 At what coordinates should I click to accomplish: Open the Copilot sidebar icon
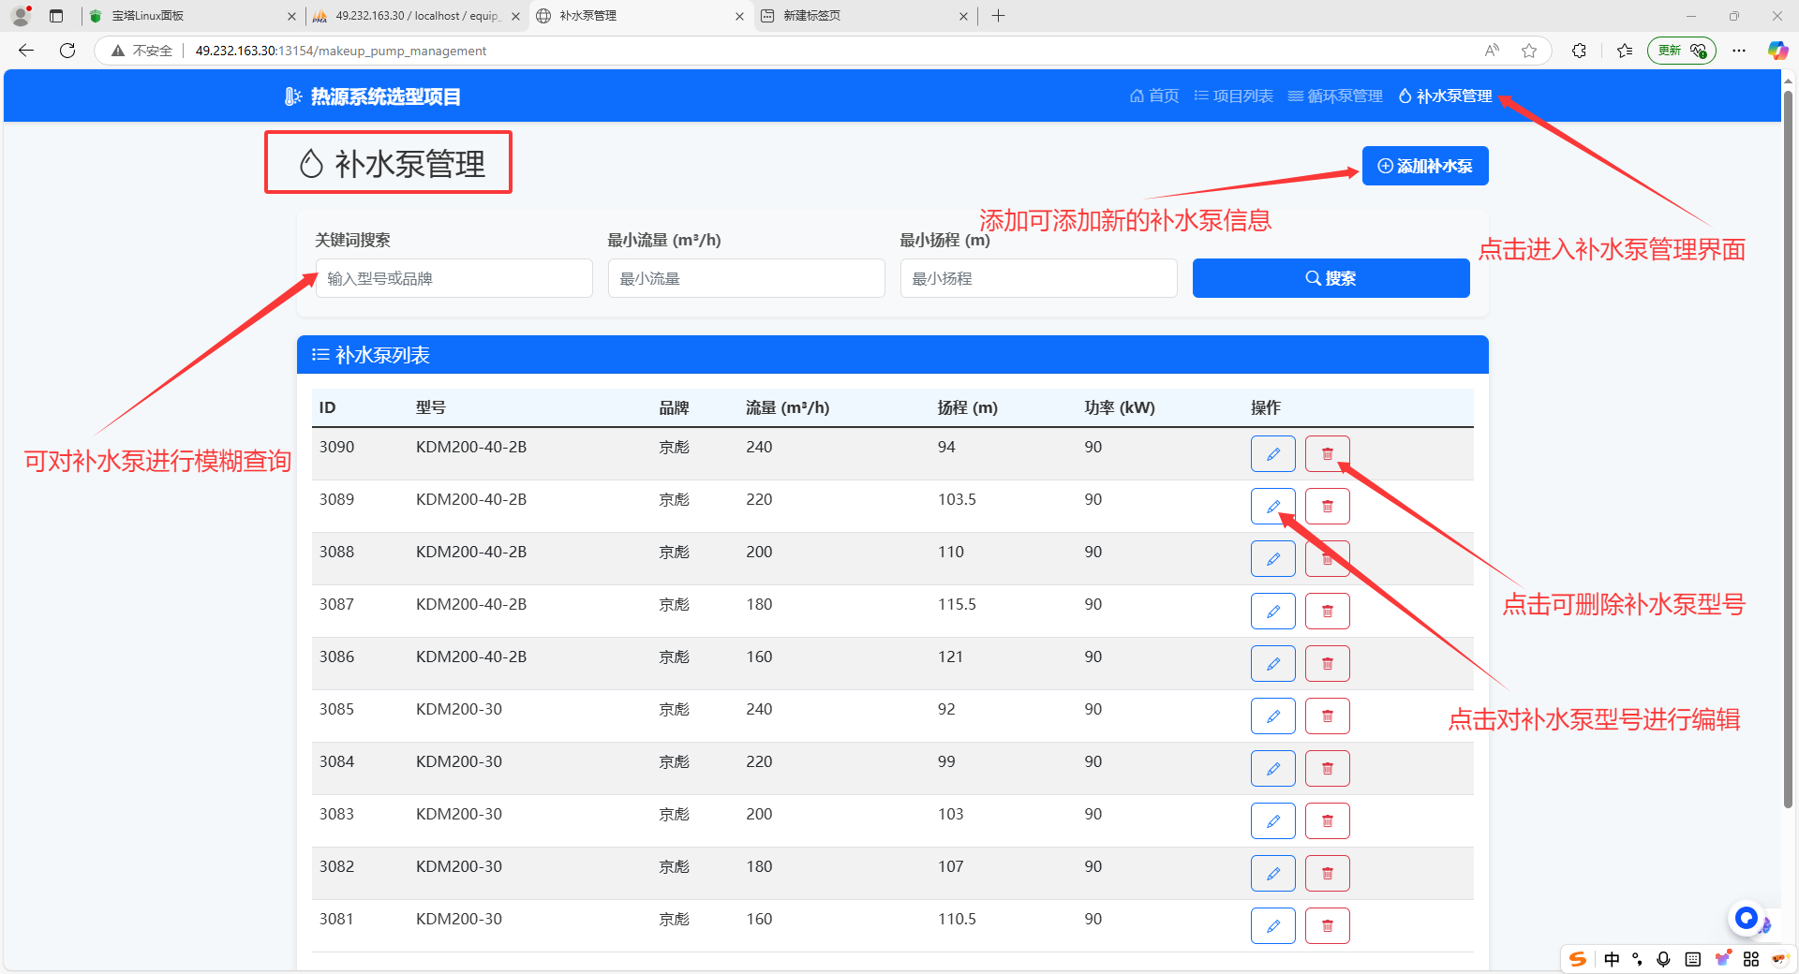(x=1777, y=51)
